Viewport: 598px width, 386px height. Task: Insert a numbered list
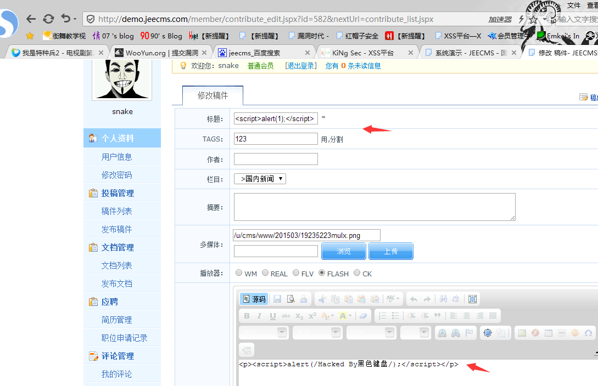[383, 316]
